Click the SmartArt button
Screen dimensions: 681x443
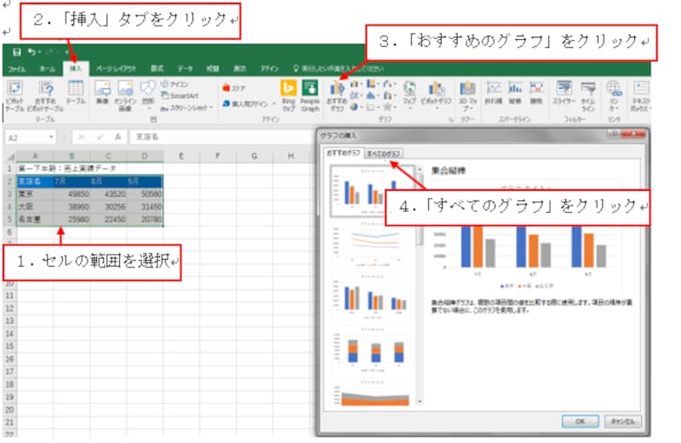(x=180, y=95)
